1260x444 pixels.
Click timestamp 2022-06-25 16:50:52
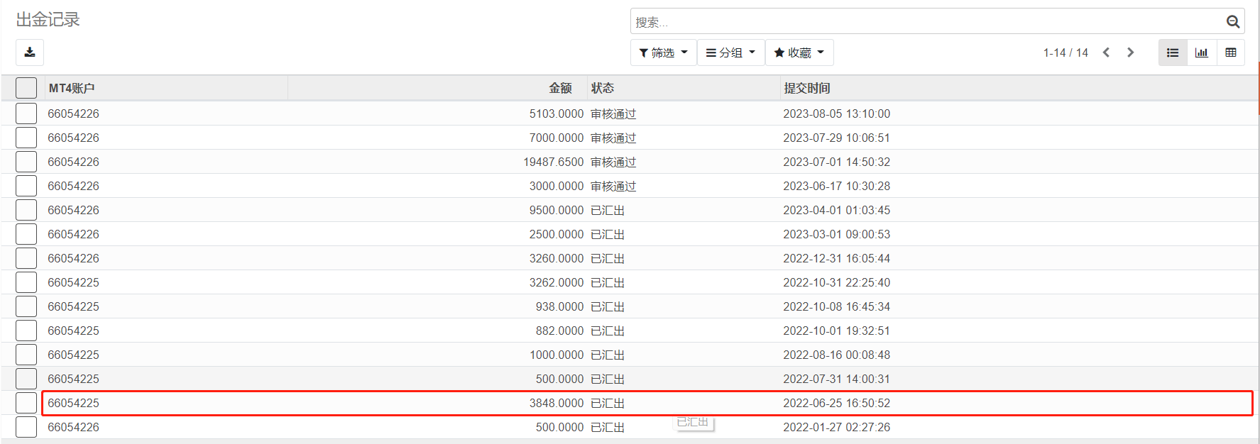coord(836,403)
